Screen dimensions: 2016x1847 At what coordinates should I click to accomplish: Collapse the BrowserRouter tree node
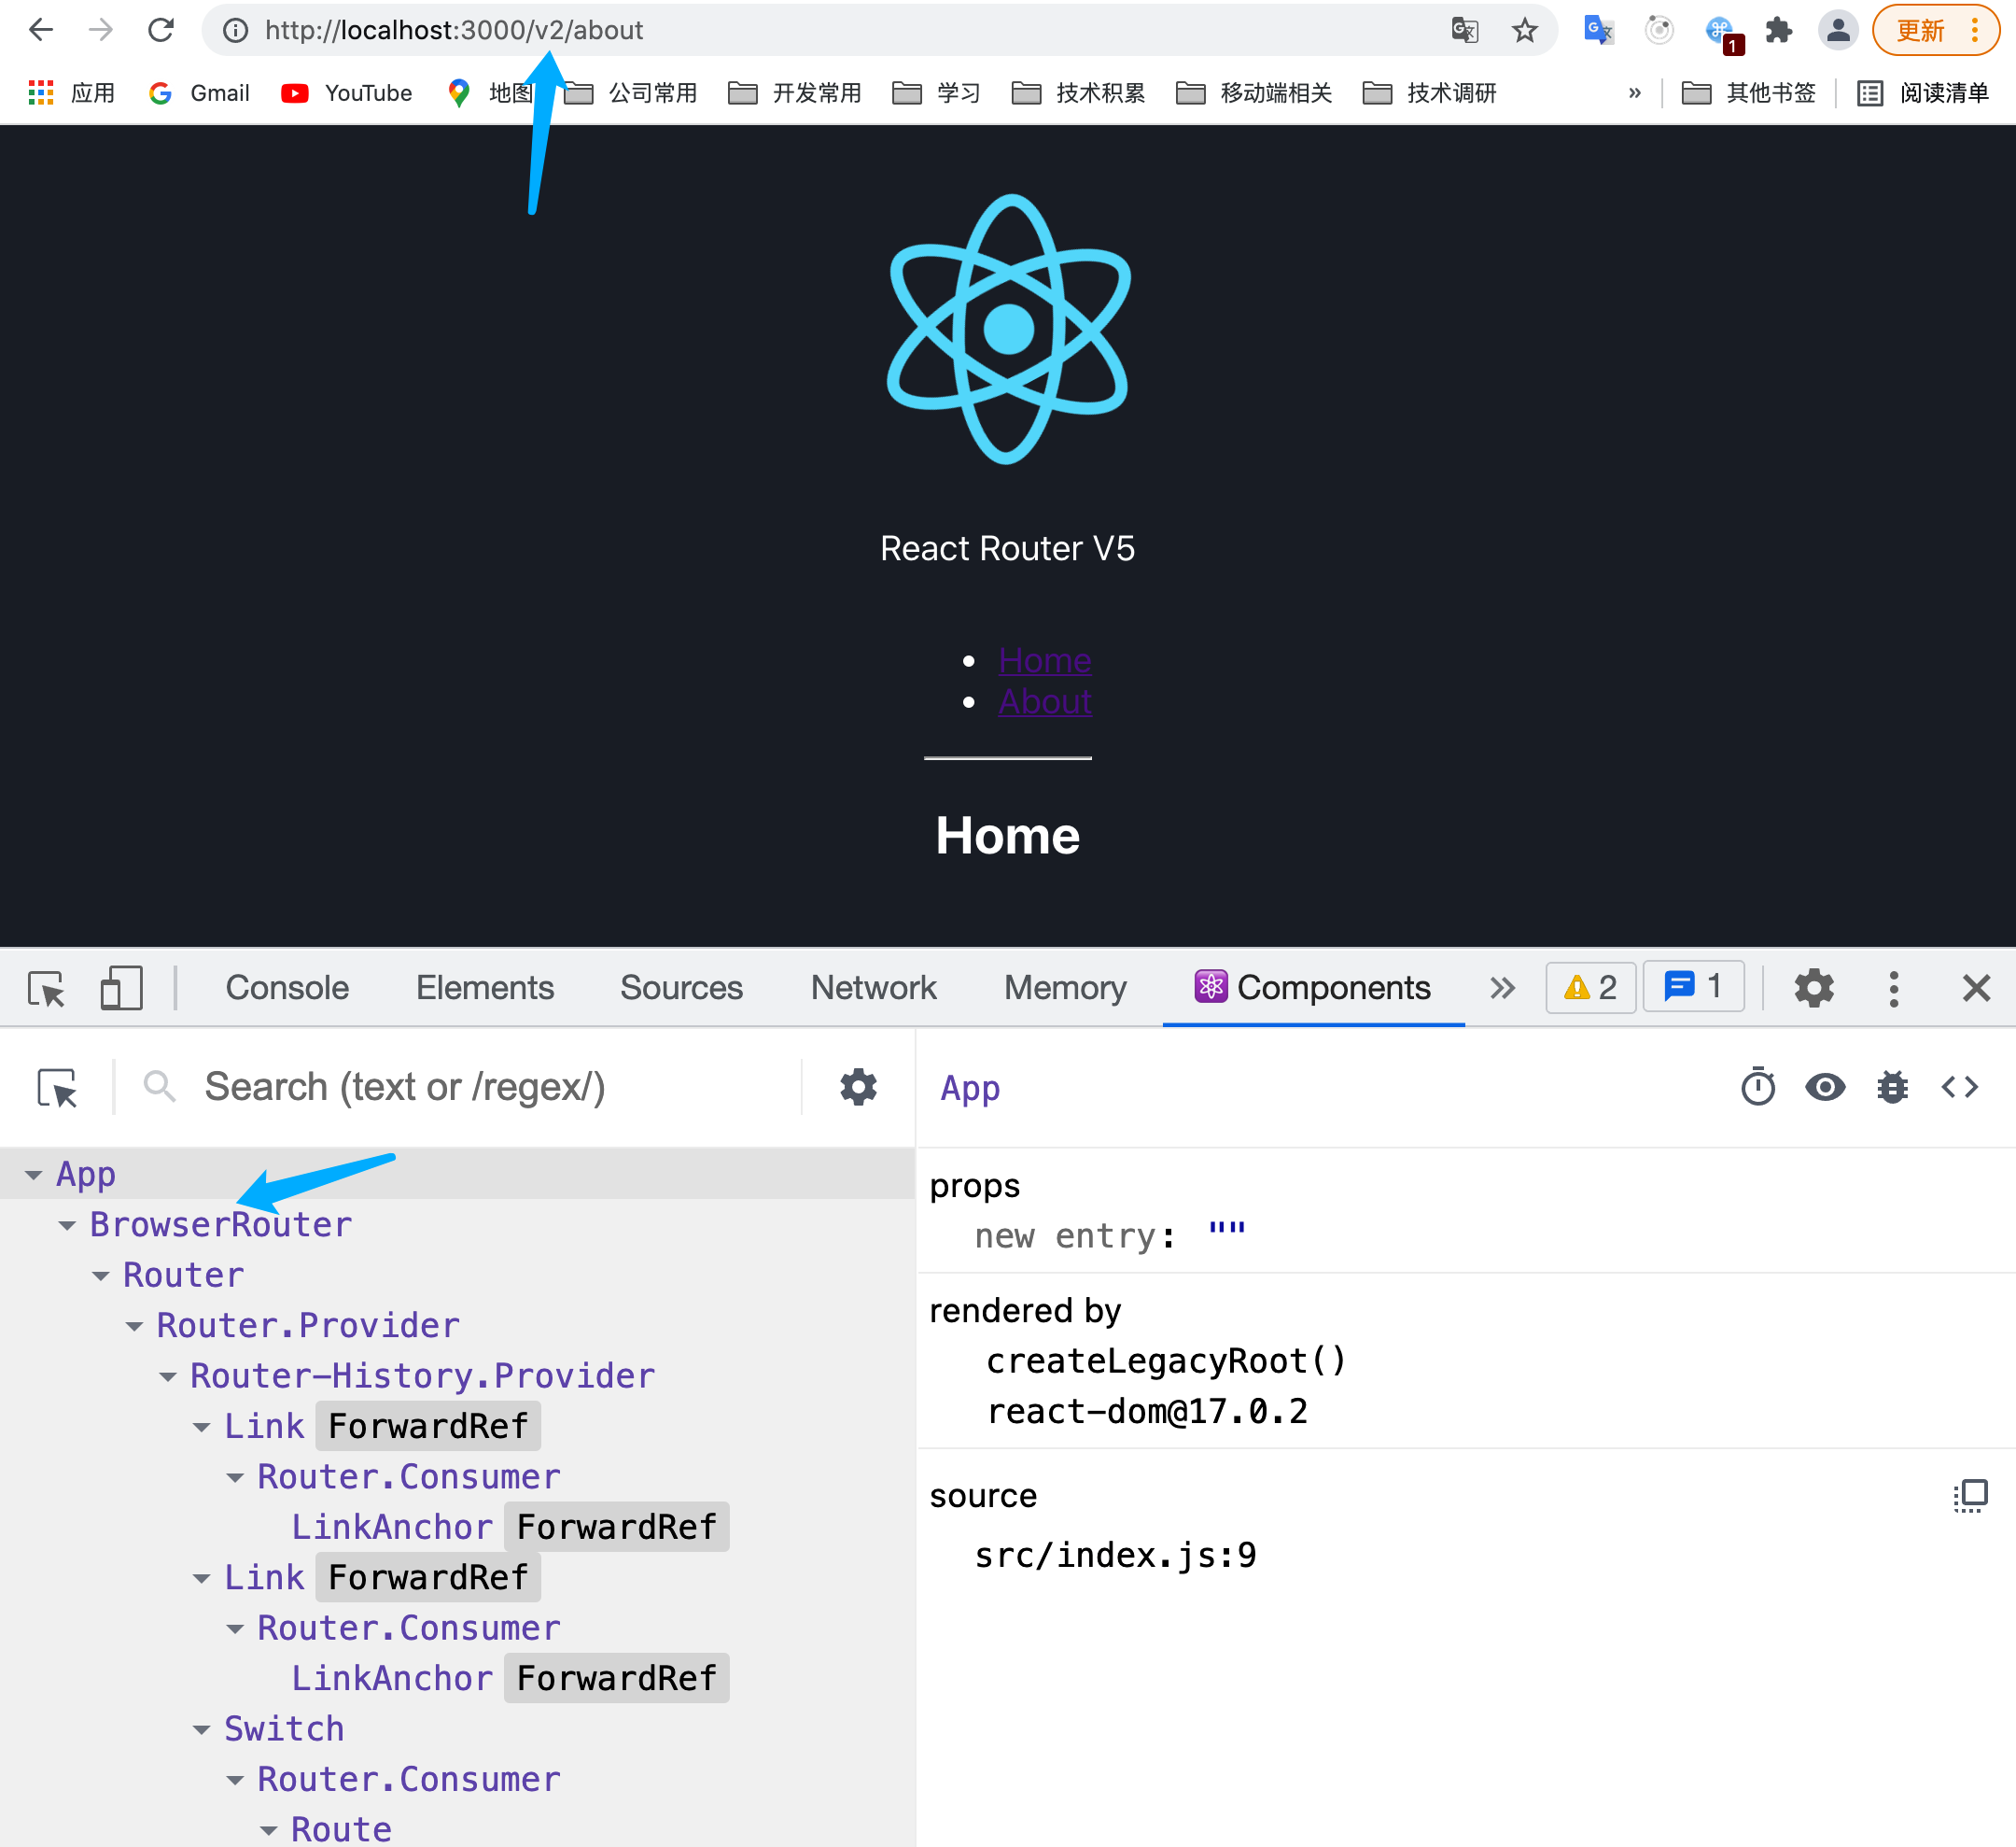click(67, 1226)
